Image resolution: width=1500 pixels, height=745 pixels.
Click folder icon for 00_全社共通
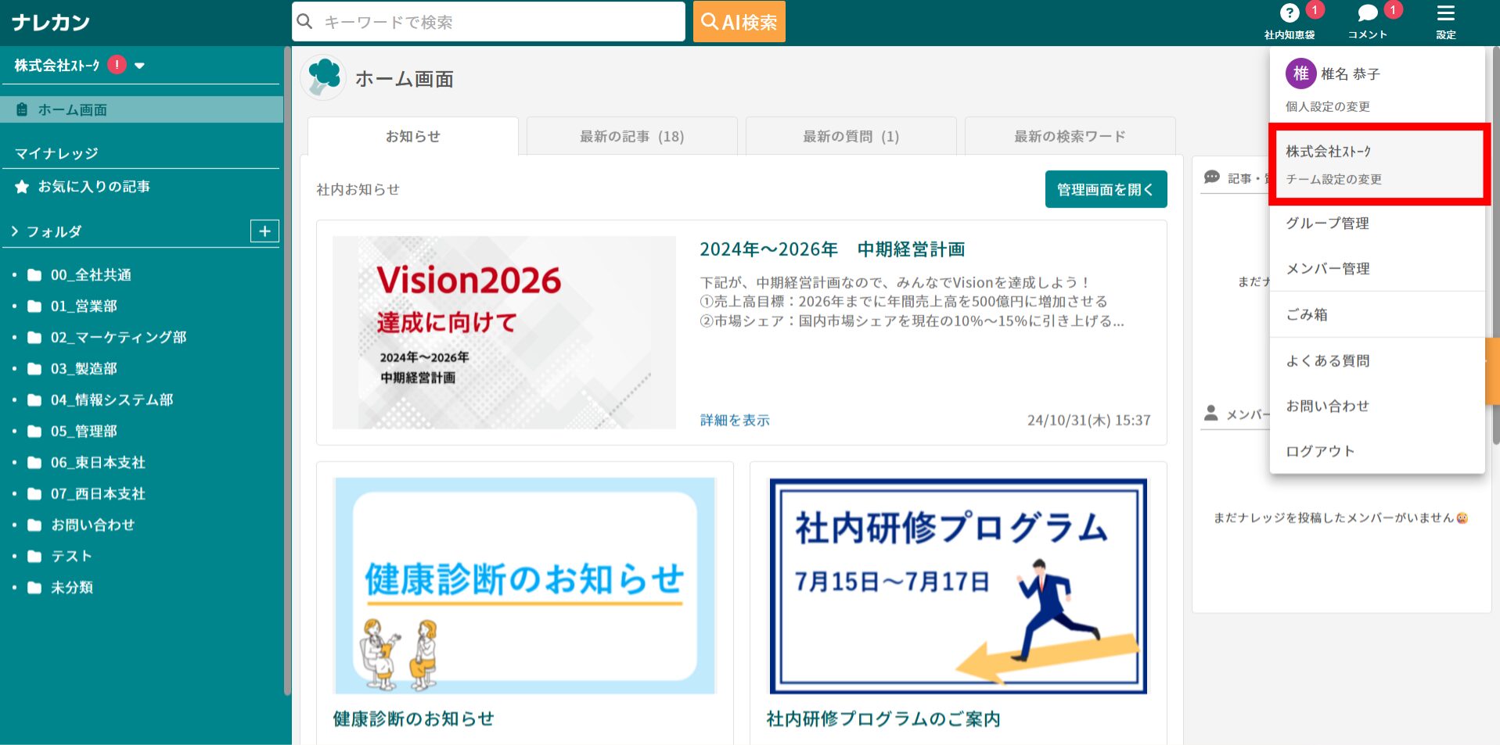(34, 275)
